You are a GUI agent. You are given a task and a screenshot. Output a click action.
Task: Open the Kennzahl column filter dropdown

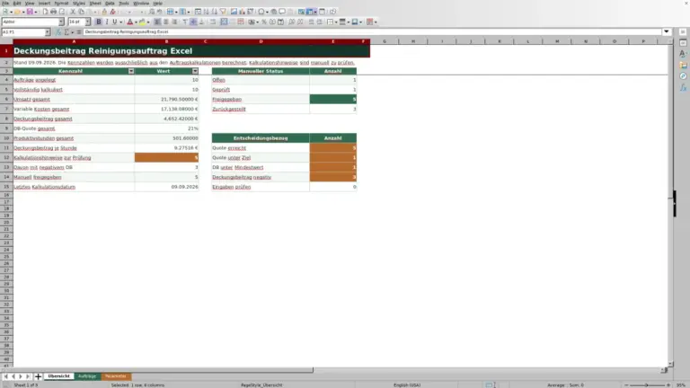coord(130,71)
